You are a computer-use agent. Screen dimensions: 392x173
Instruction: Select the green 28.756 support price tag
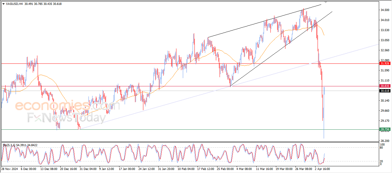(385, 129)
